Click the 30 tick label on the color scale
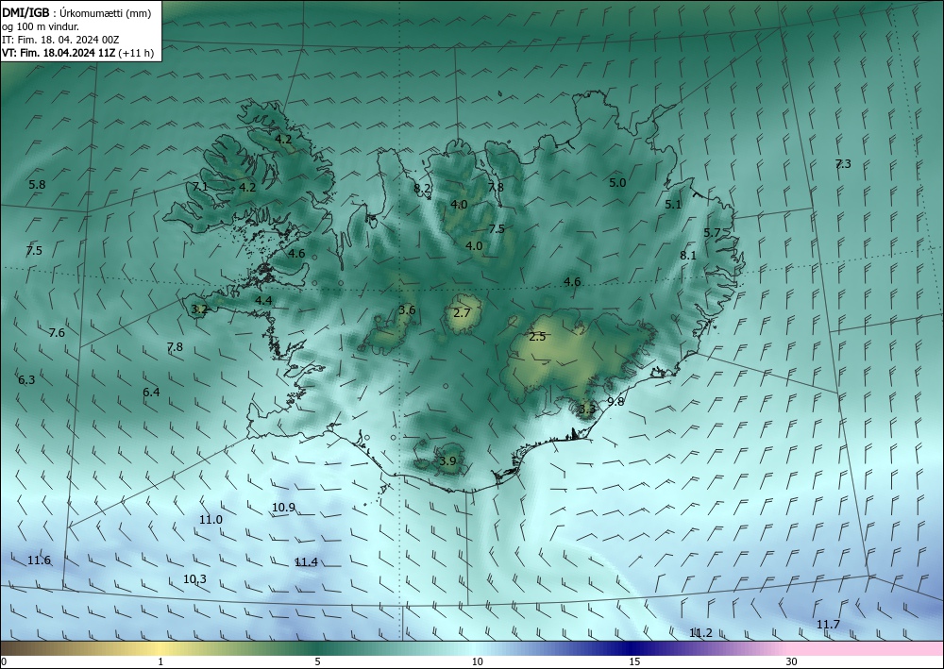This screenshot has width=944, height=669. 792,661
